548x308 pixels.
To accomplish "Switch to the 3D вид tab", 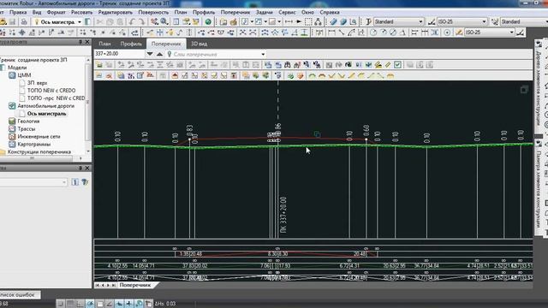I will 199,44.
